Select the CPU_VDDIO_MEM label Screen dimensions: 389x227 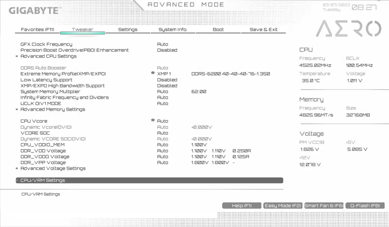pos(42,145)
